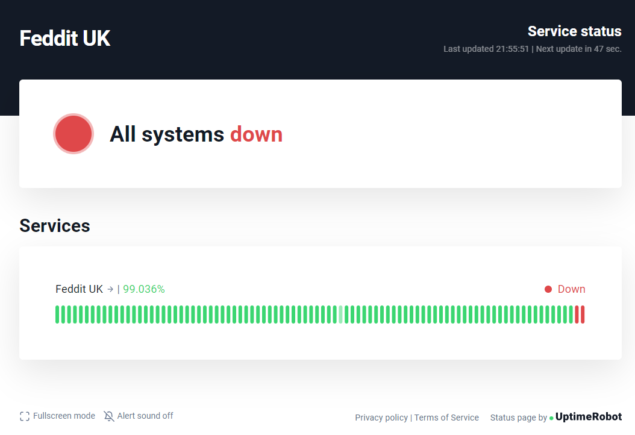The image size is (635, 435).
Task: Click the small red dot beside Down
Action: click(548, 289)
